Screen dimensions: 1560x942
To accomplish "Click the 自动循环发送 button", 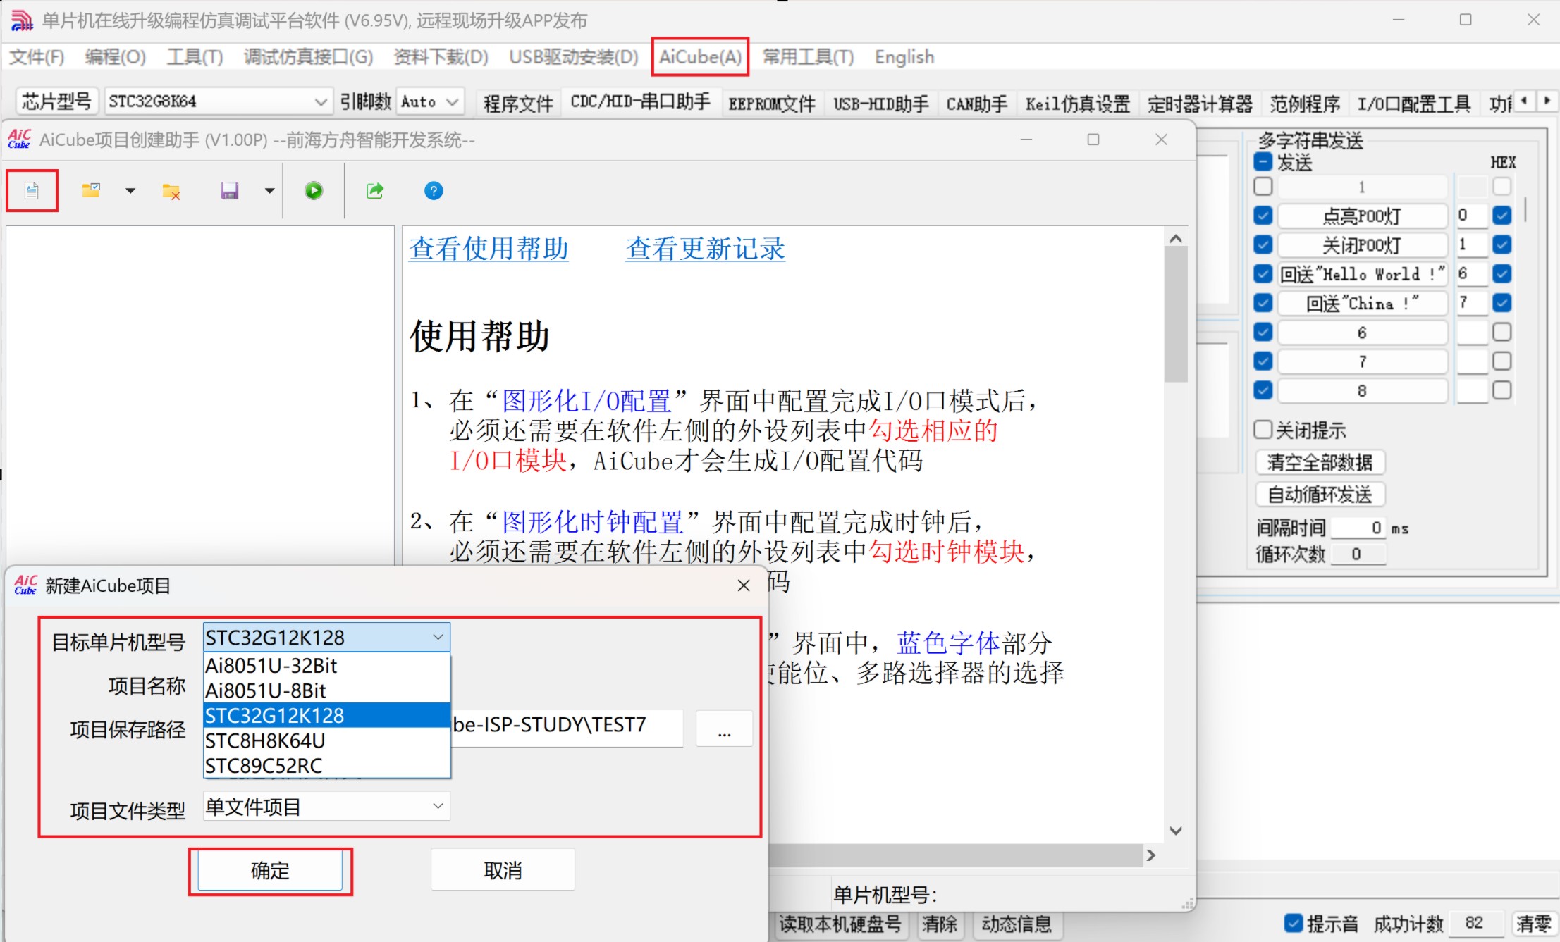I will click(x=1320, y=495).
